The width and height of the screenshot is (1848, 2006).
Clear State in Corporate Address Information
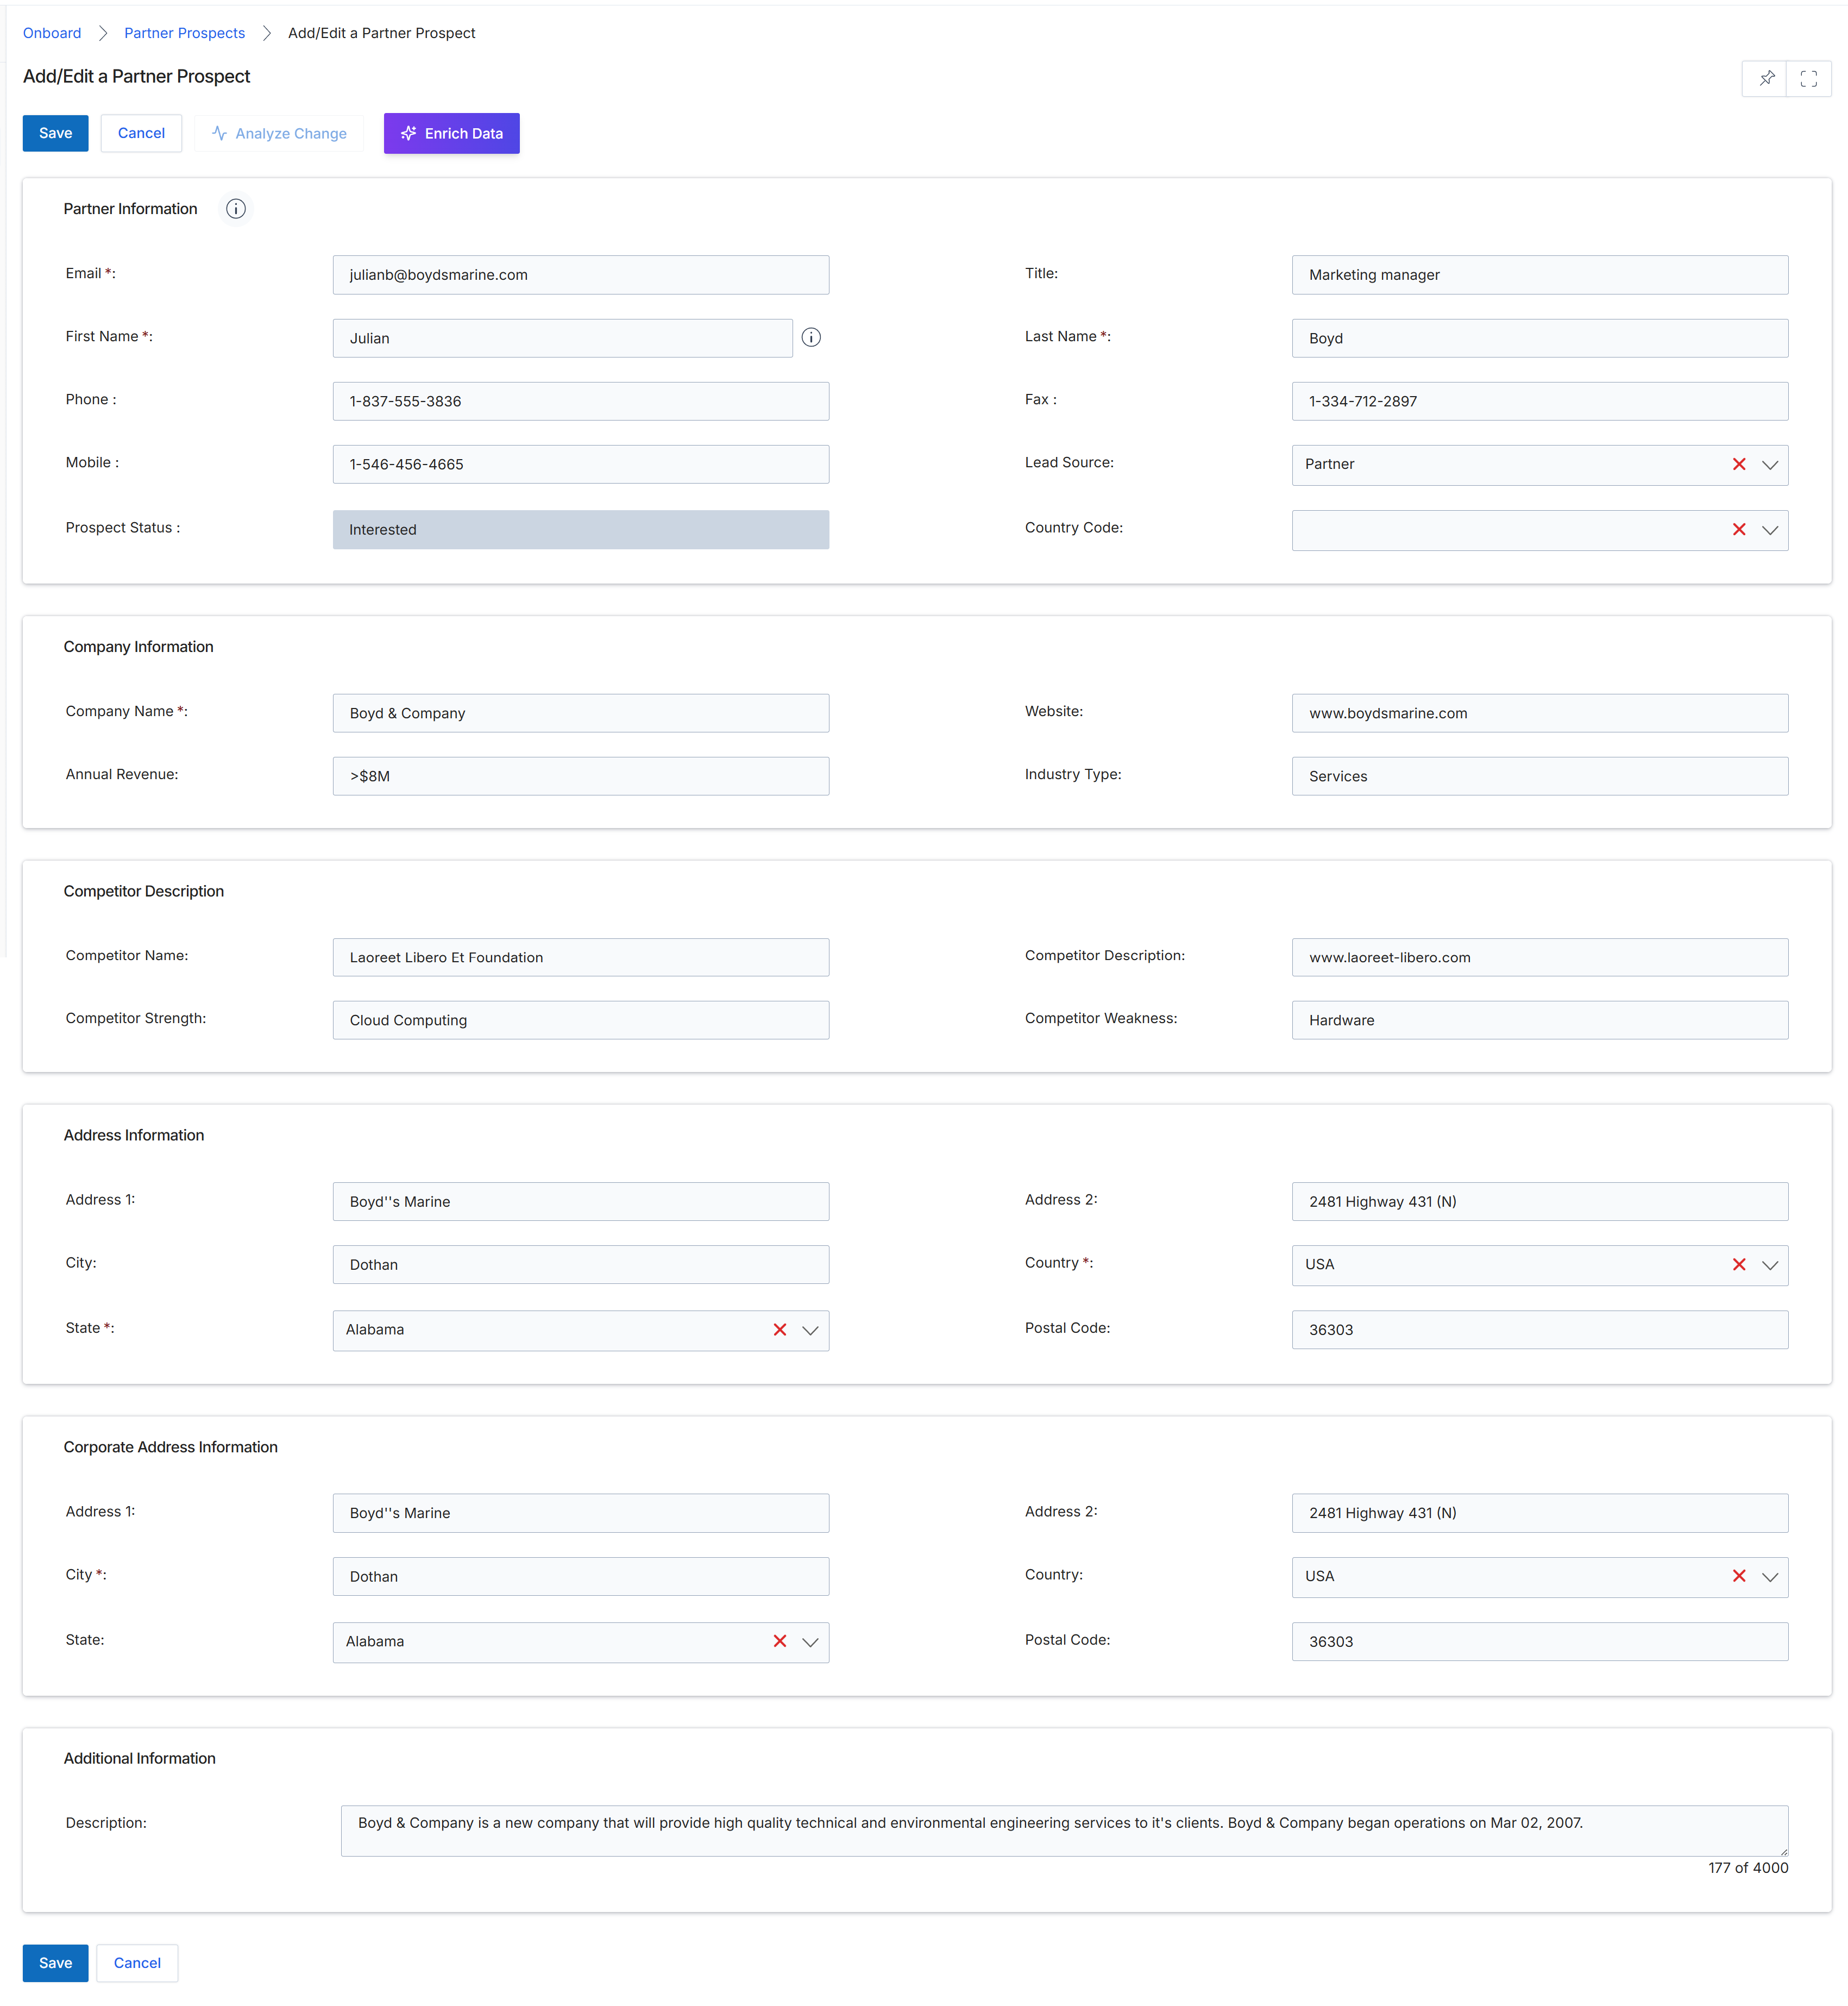tap(780, 1642)
